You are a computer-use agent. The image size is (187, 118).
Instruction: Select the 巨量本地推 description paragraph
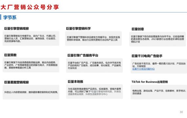94,91
